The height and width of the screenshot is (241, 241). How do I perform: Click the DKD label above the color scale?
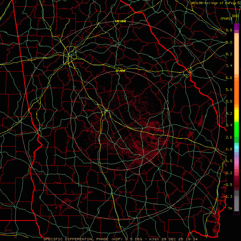coord(235,16)
